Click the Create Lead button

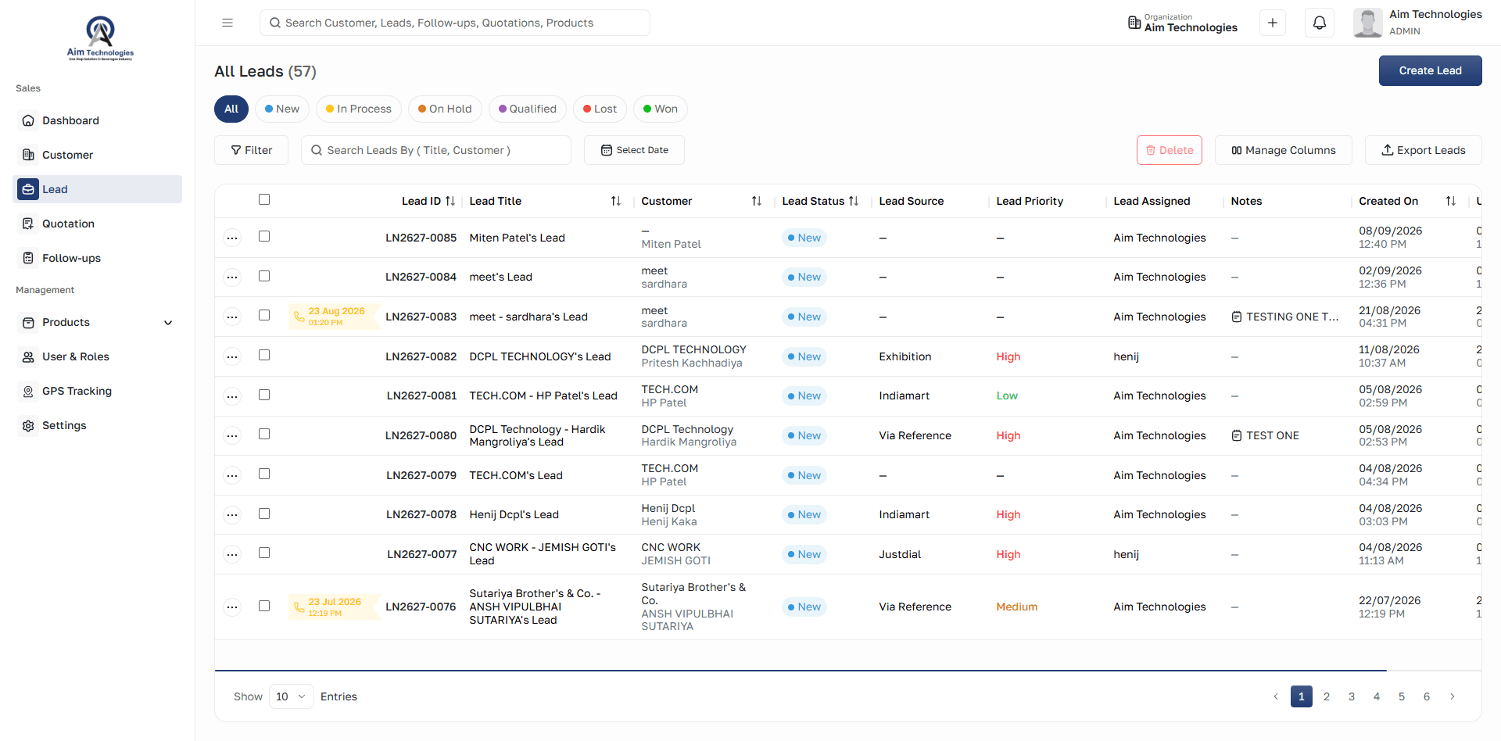[1430, 70]
